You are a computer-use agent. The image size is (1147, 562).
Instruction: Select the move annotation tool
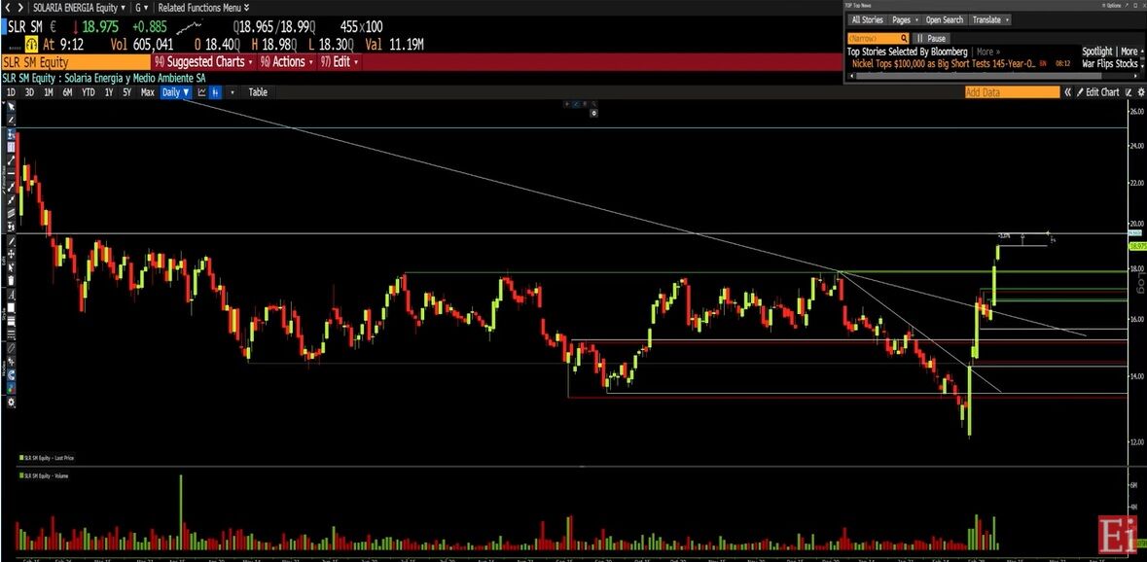[11, 253]
